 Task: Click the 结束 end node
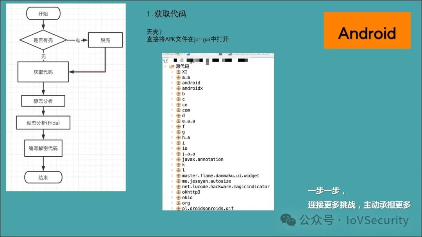pyautogui.click(x=43, y=177)
